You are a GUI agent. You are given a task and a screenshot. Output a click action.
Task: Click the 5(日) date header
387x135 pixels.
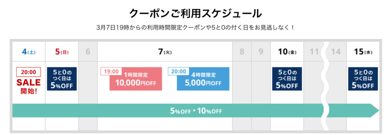point(62,52)
